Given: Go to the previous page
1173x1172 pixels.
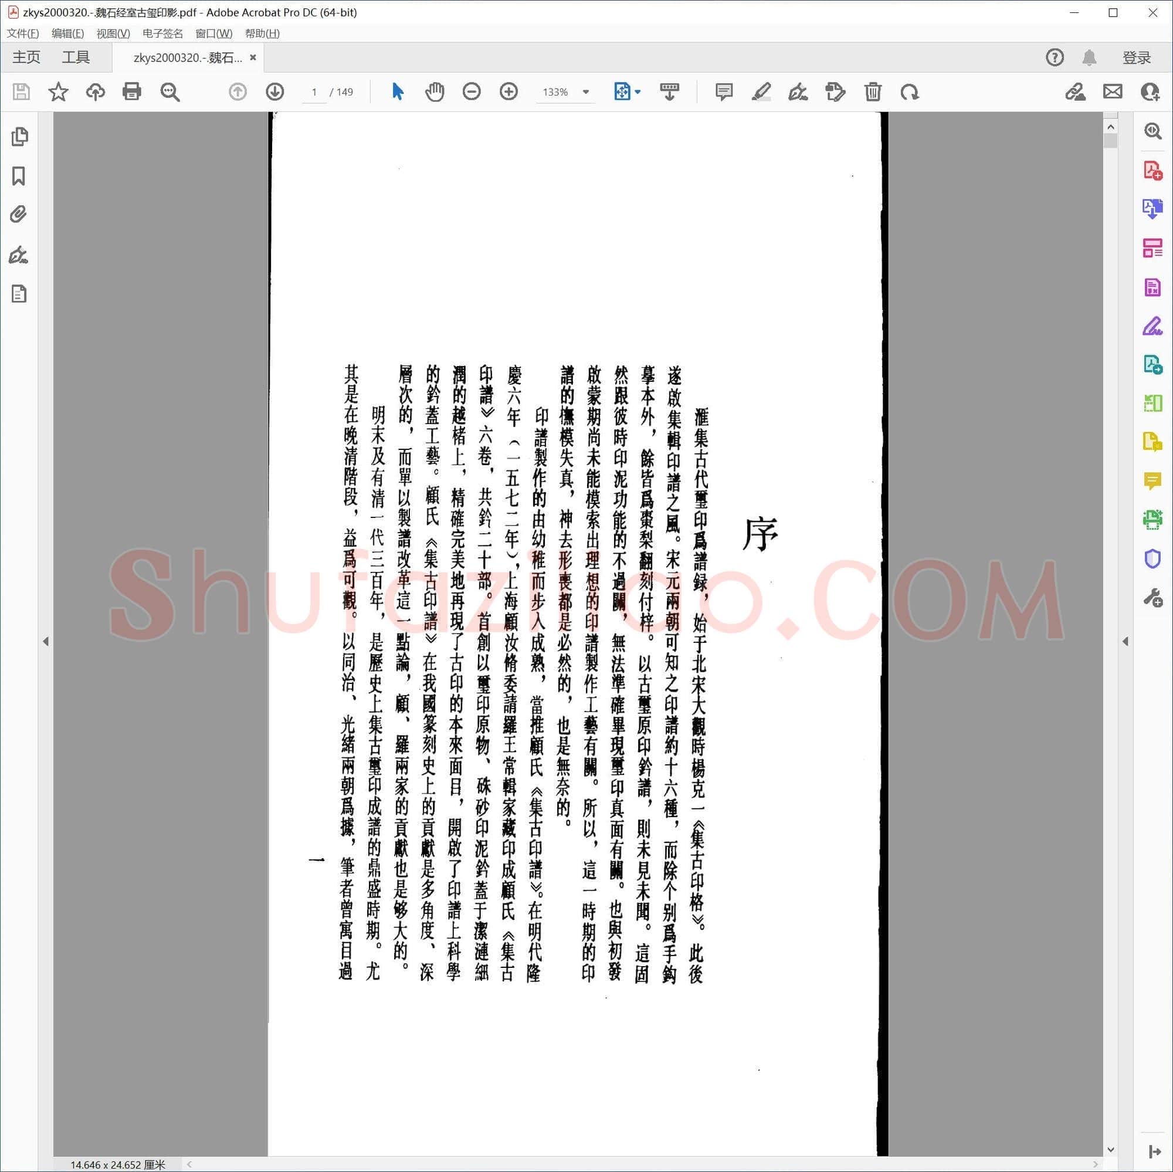Looking at the screenshot, I should point(238,92).
